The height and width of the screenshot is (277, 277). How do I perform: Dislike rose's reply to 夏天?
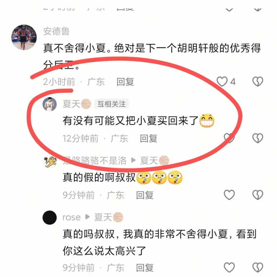tap(258, 267)
